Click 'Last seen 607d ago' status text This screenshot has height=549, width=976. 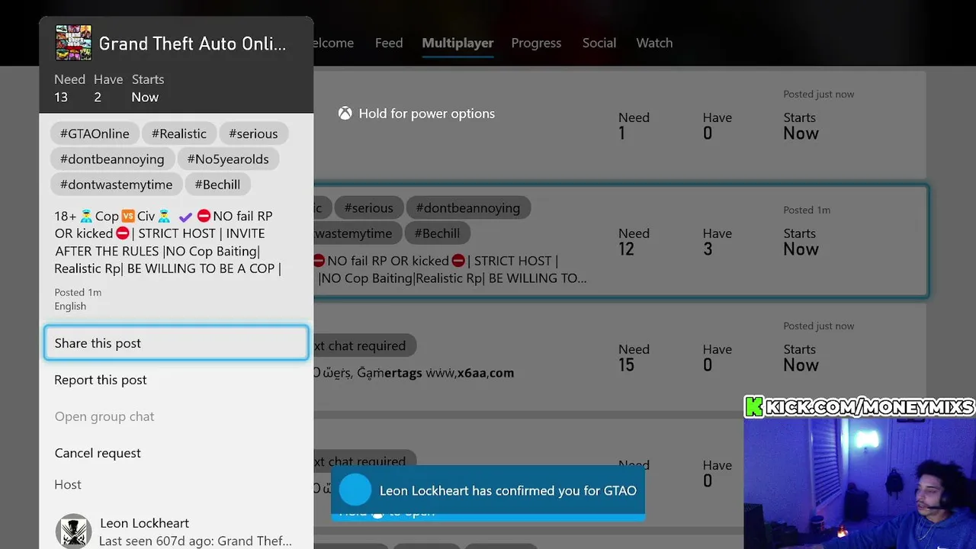click(196, 541)
